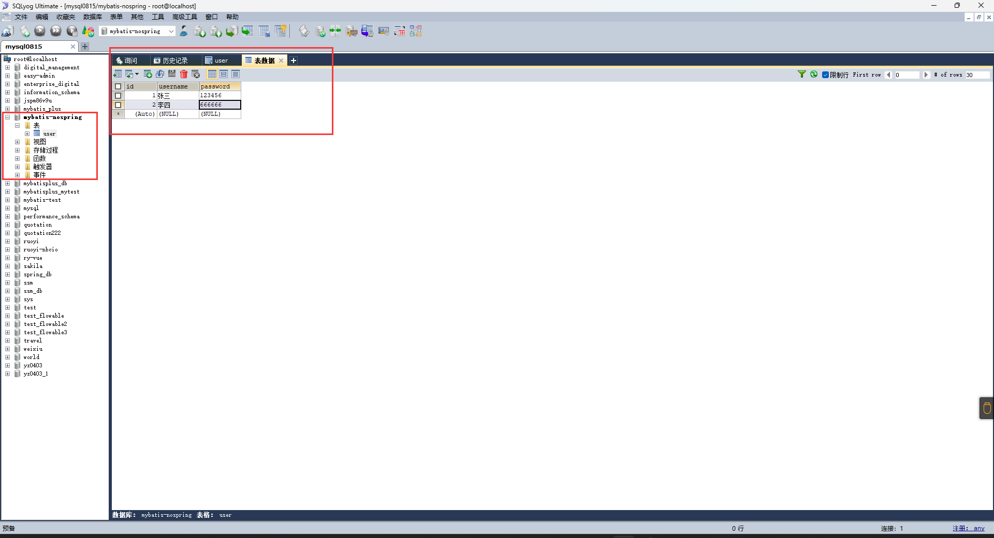Click the green refresh data icon
The height and width of the screenshot is (538, 994).
tap(814, 74)
